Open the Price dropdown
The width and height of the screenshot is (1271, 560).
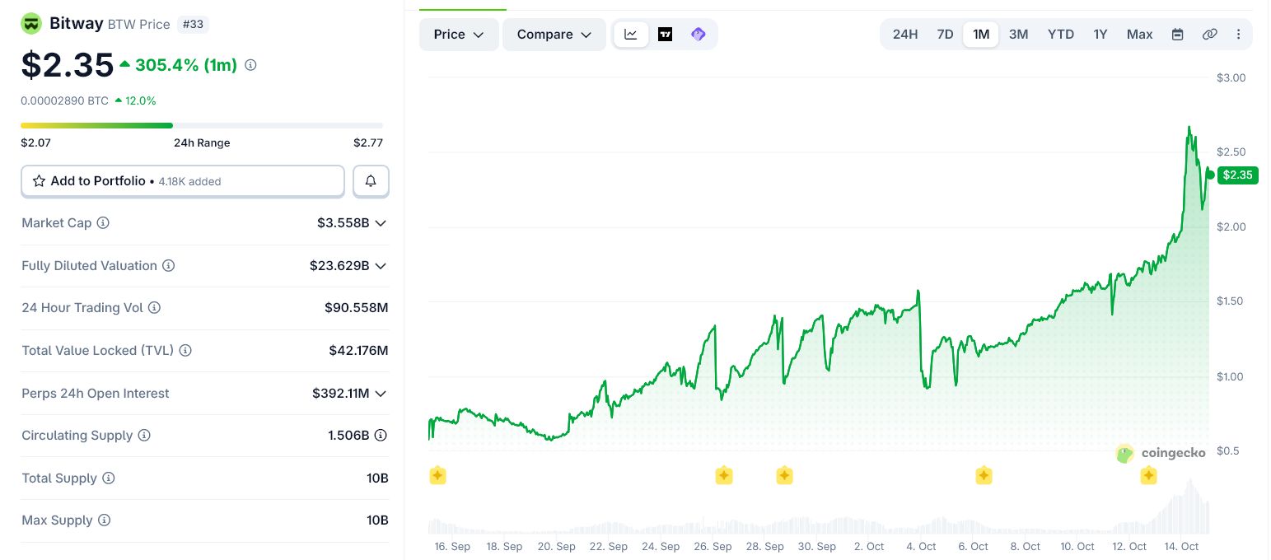[x=459, y=35]
